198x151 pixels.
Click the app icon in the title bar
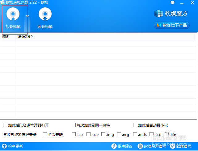2,2
